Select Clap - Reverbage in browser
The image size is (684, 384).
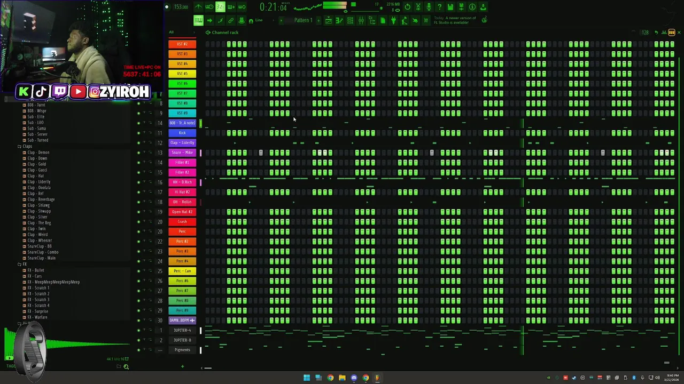(x=41, y=199)
